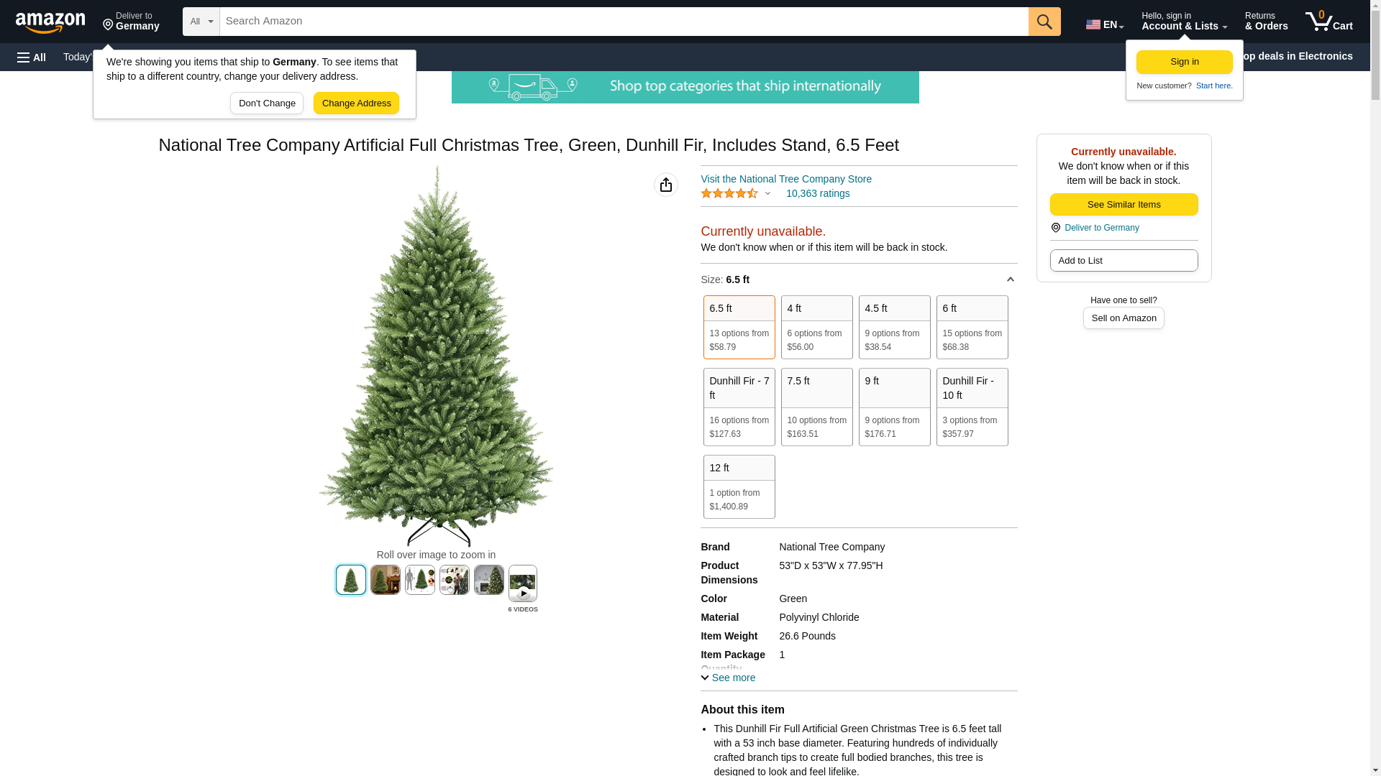Select the 12 ft size option
The width and height of the screenshot is (1381, 776).
click(x=739, y=486)
